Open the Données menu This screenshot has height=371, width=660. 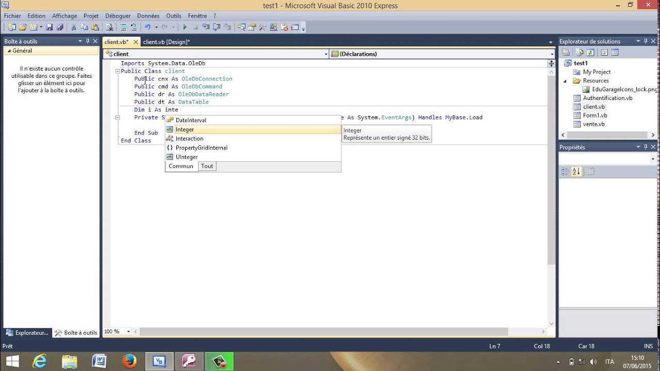[x=148, y=16]
